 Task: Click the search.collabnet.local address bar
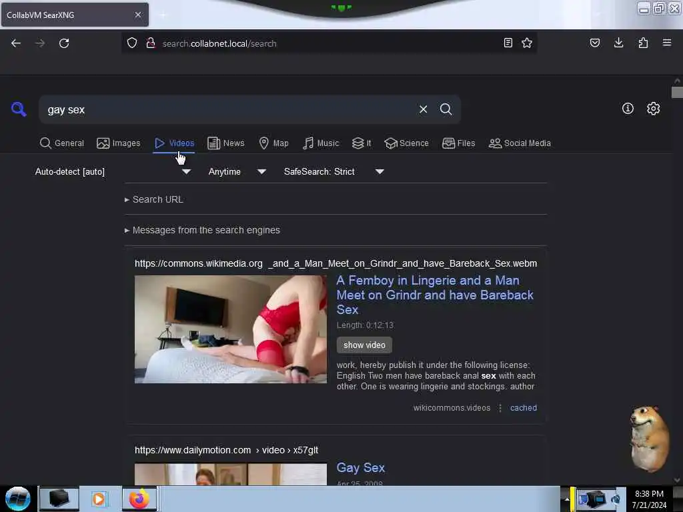pyautogui.click(x=329, y=43)
